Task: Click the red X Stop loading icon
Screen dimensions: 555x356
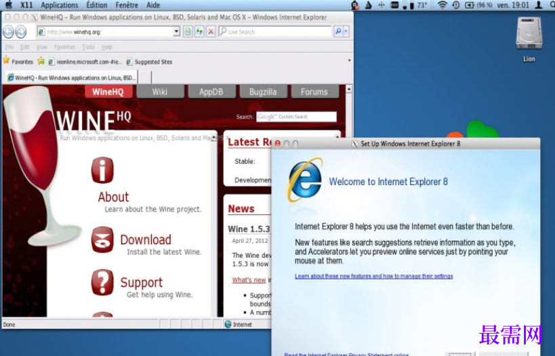Action: pyautogui.click(x=211, y=32)
